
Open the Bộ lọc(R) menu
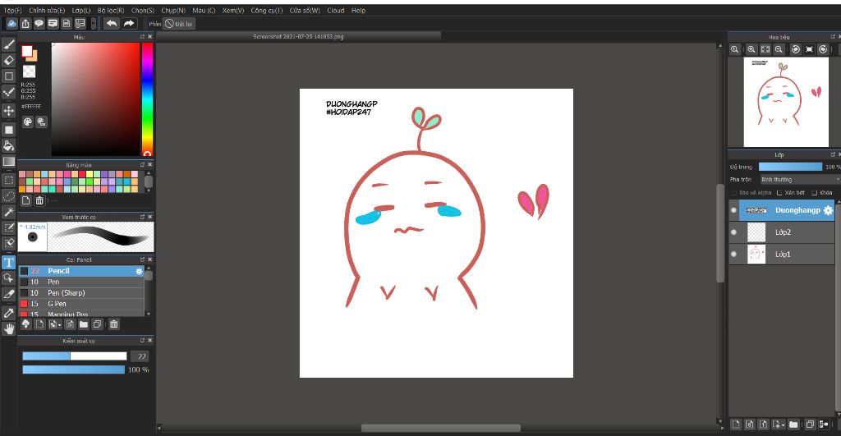pos(111,10)
